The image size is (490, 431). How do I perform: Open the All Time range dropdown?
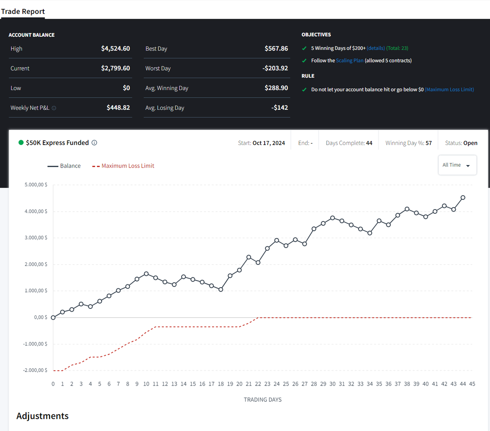457,165
